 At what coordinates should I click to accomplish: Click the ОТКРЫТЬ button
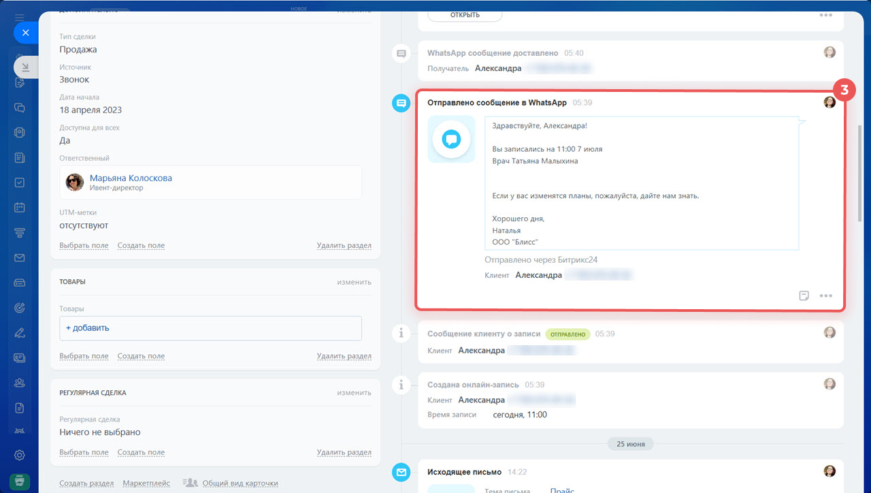click(x=465, y=15)
